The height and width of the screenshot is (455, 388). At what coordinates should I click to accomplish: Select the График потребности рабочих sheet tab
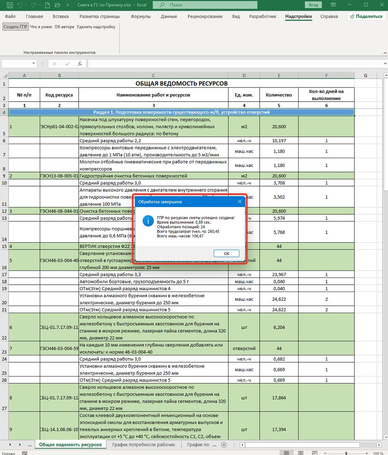coord(144,444)
